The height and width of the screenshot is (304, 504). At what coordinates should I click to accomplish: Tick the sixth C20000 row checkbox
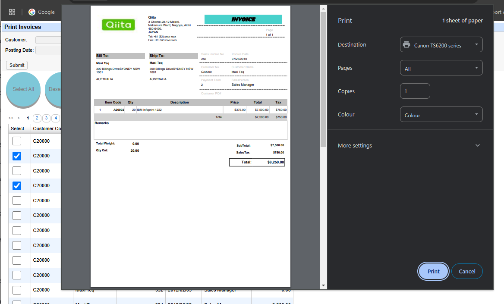coord(17,215)
